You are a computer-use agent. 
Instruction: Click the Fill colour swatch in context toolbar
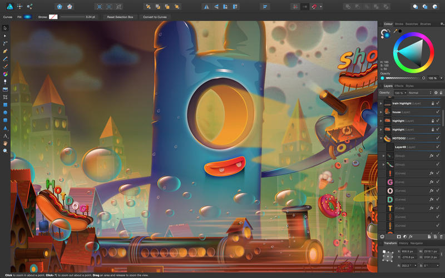[27, 17]
